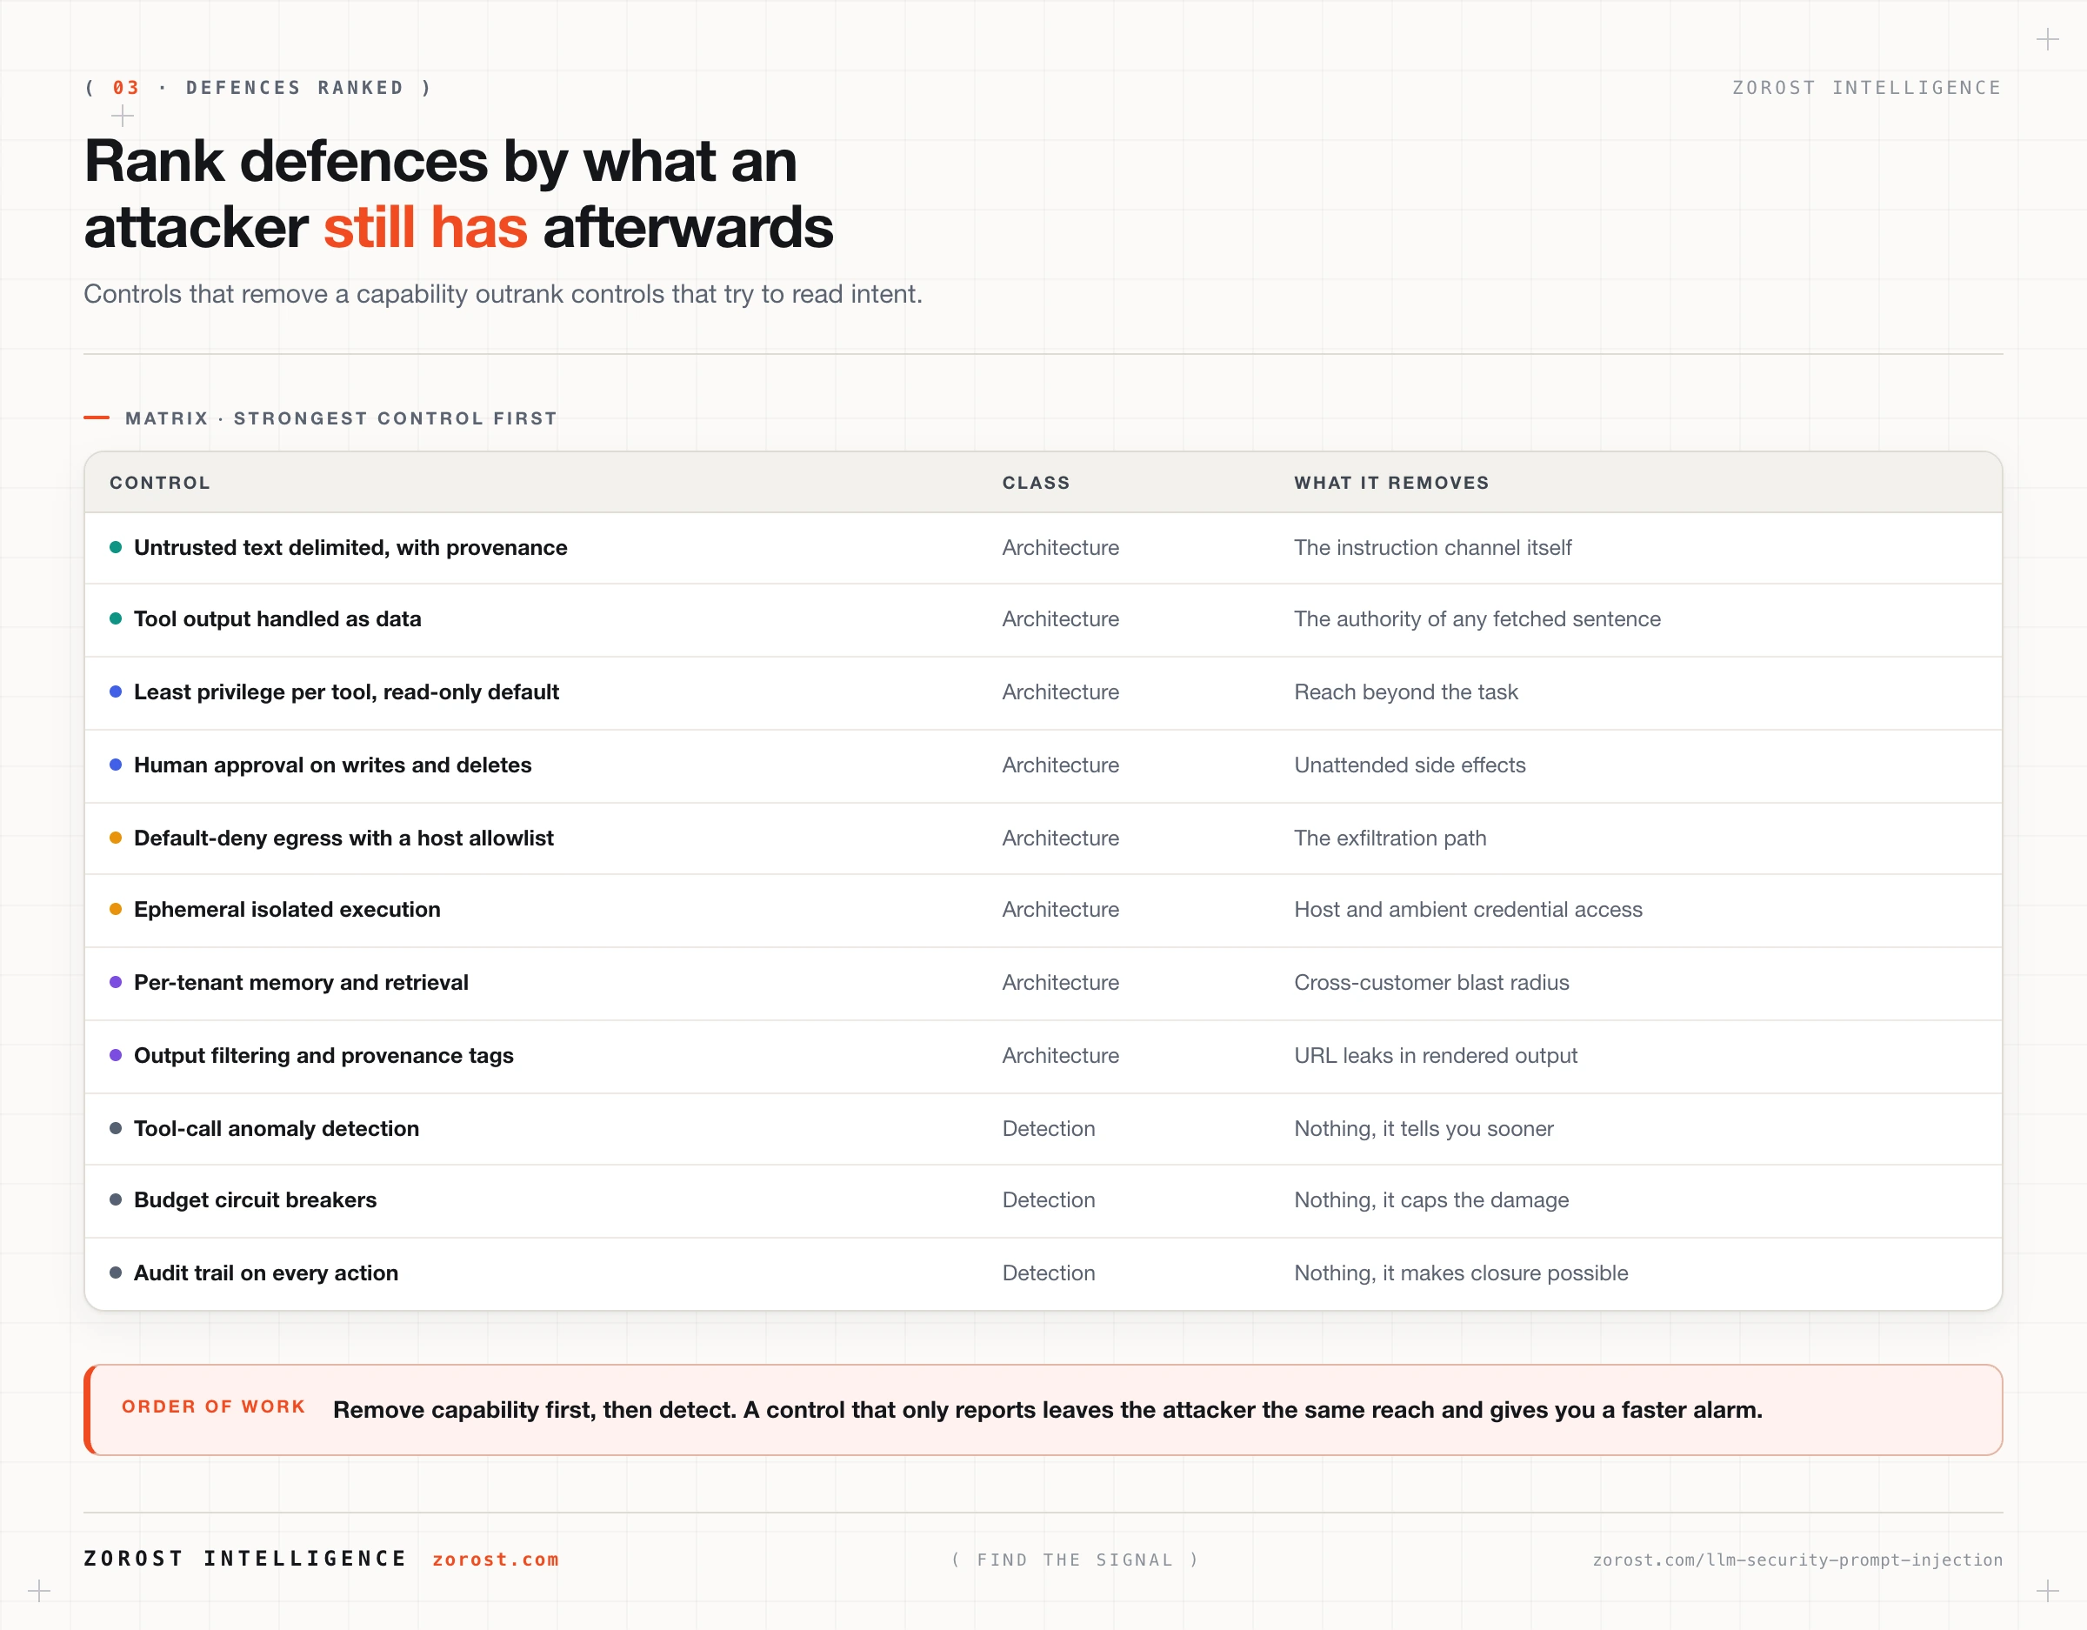Click the zorost.com link in the footer
Viewport: 2087px width, 1630px height.
tap(495, 1560)
